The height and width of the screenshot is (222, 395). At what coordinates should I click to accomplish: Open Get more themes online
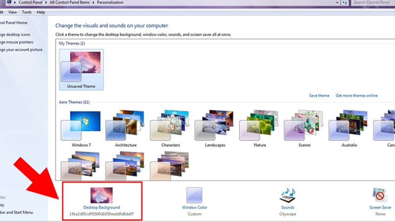(x=356, y=96)
